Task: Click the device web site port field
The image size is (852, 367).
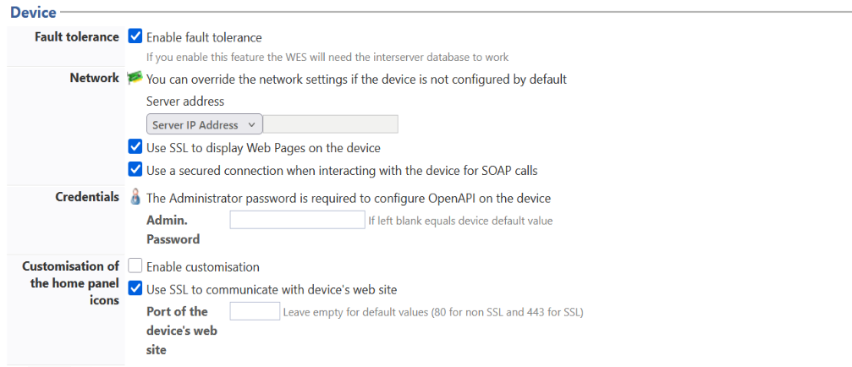Action: point(255,312)
